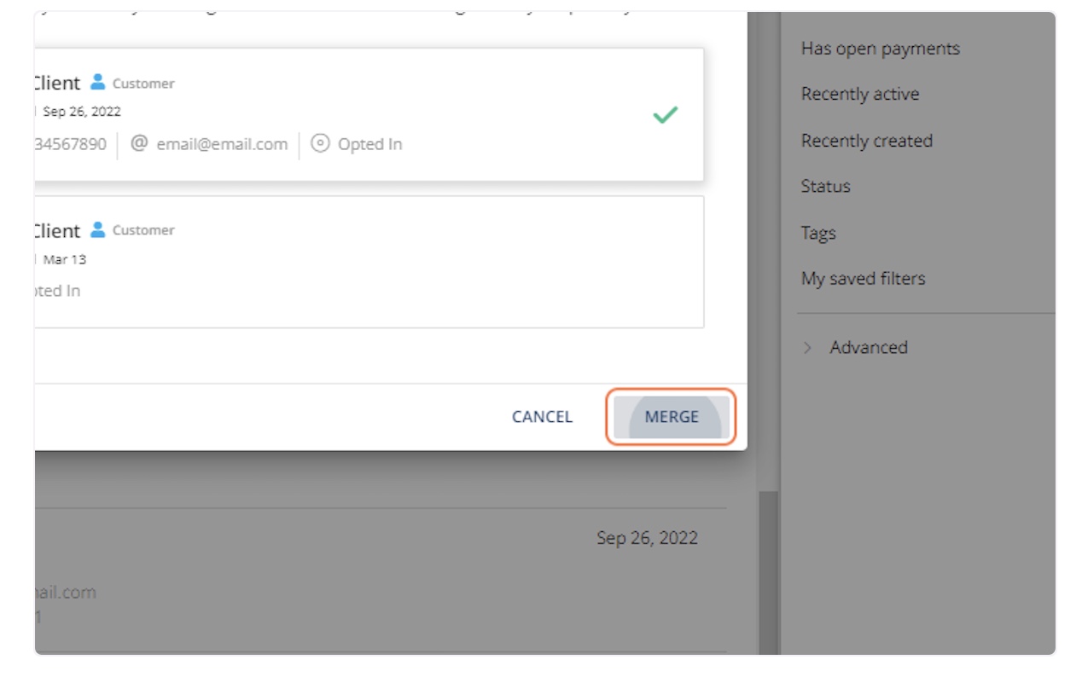Open the Has open payments filter
Screen dimensions: 1082x677
point(880,49)
